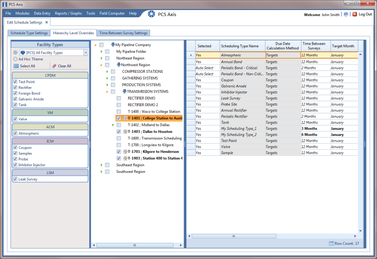This screenshot has width=377, height=259.
Task: Toggle the Valve checkbox
Action: click(15, 119)
